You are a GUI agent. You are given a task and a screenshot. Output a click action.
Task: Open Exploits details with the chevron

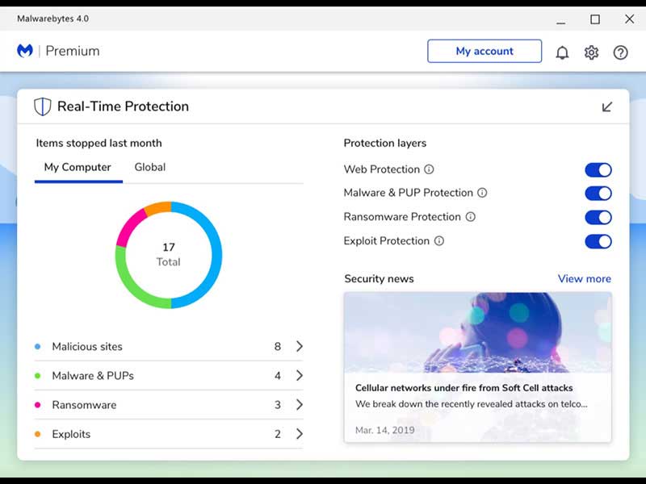click(x=299, y=434)
